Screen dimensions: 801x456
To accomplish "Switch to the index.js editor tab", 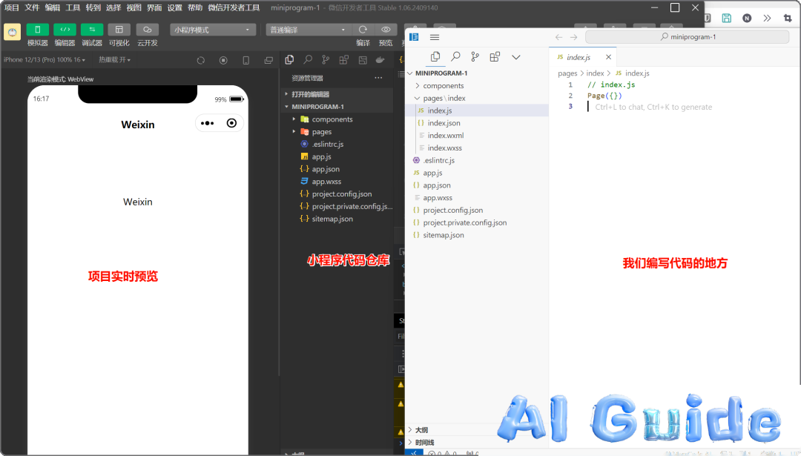I will pyautogui.click(x=578, y=57).
